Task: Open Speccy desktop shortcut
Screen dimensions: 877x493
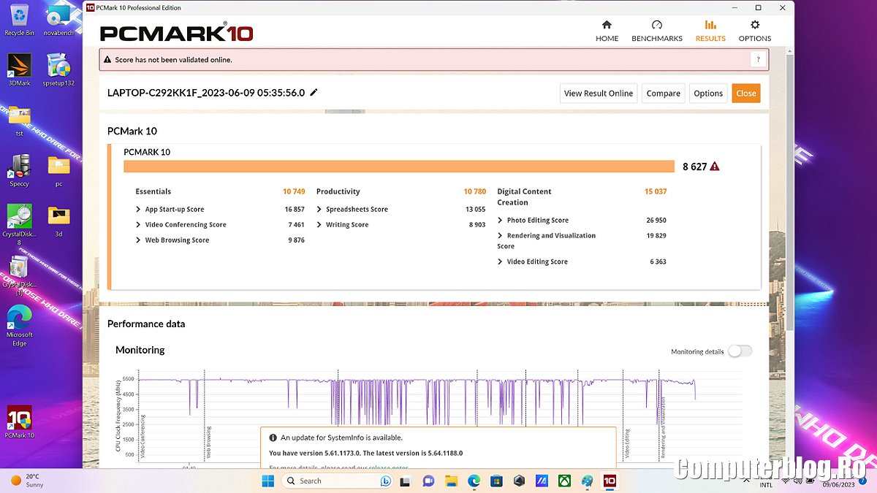Action: pyautogui.click(x=19, y=167)
